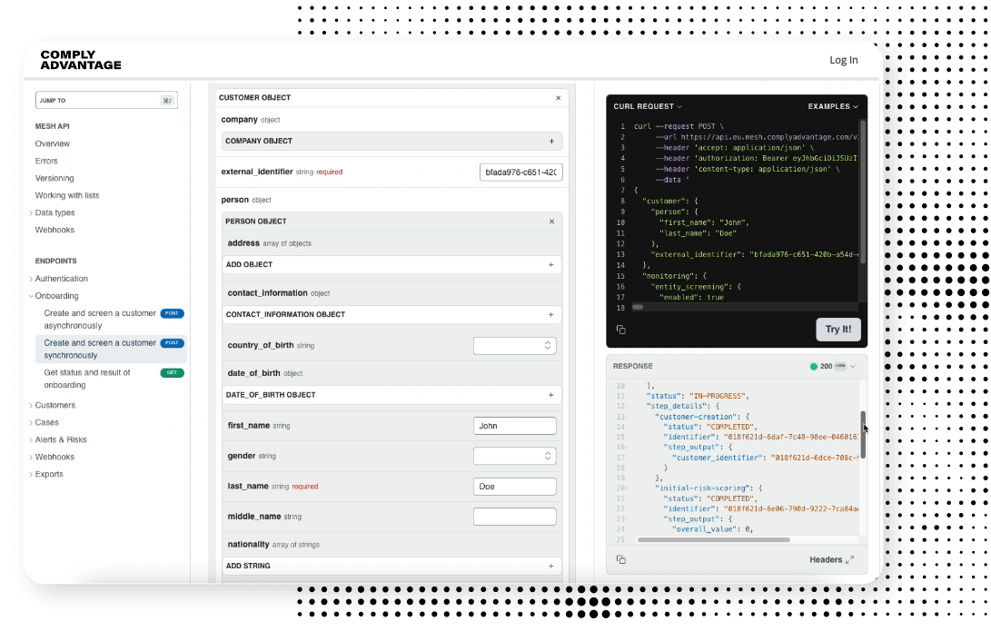Image resolution: width=991 pixels, height=631 pixels.
Task: Click the response panel horizontal scrollbar
Action: coord(714,540)
